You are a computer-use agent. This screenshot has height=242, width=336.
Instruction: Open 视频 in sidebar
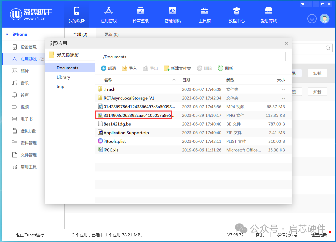pos(20,107)
